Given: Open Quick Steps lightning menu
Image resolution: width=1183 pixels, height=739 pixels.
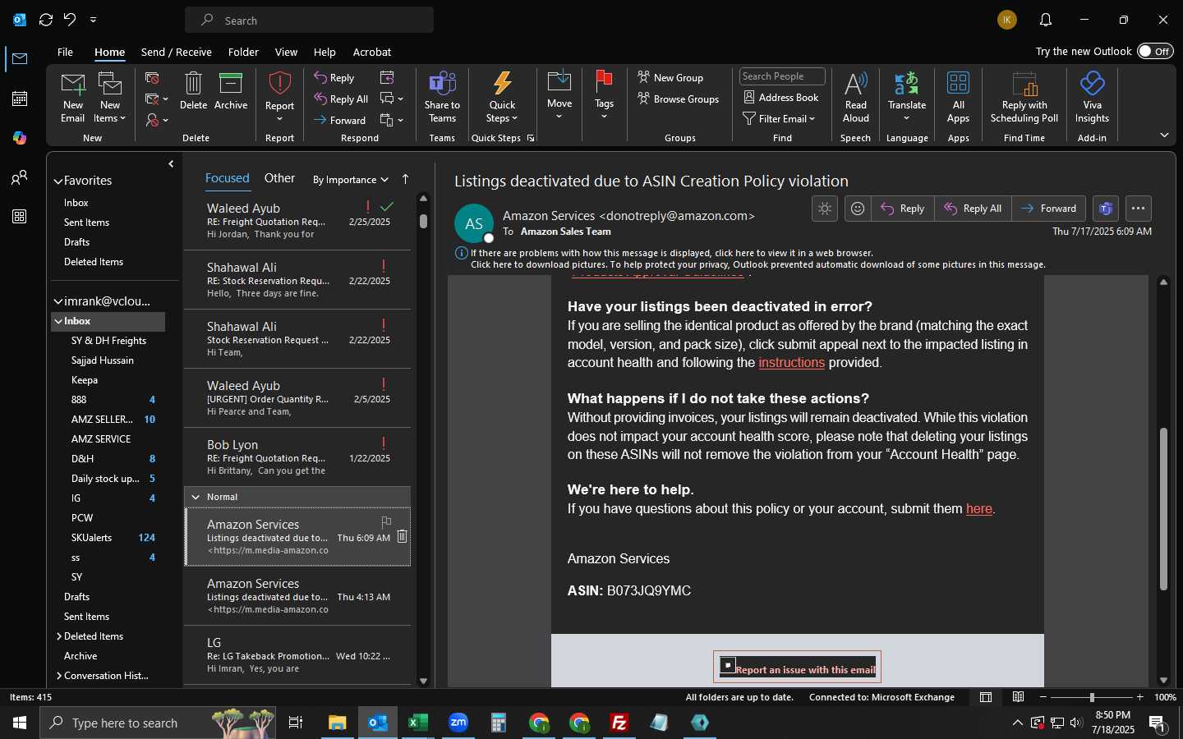Looking at the screenshot, I should (x=502, y=97).
